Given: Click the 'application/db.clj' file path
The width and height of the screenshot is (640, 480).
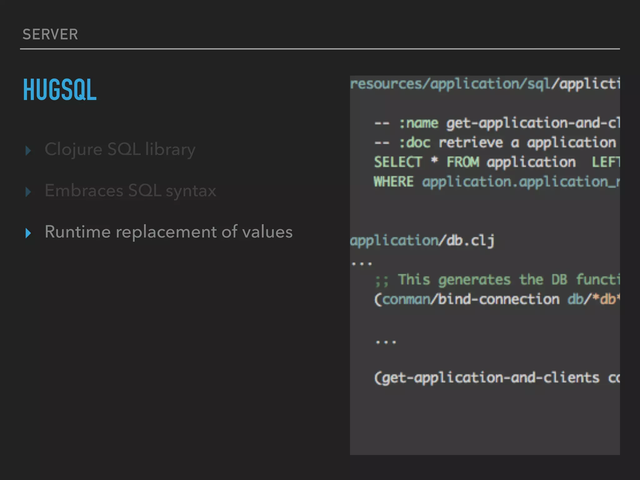Looking at the screenshot, I should point(422,241).
